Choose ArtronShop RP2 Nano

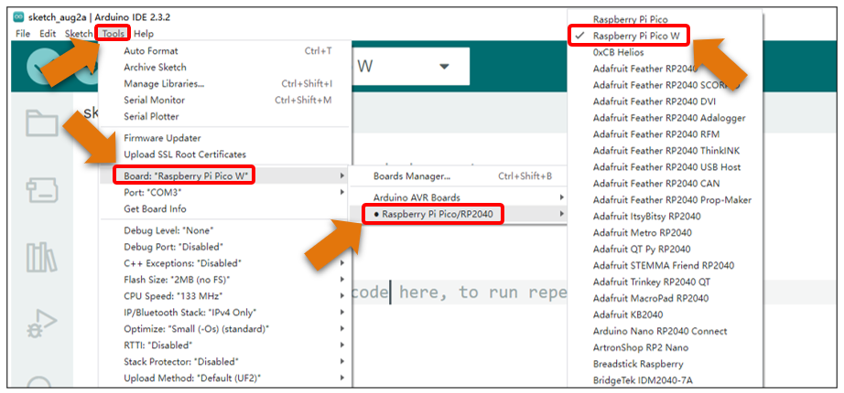pos(665,347)
